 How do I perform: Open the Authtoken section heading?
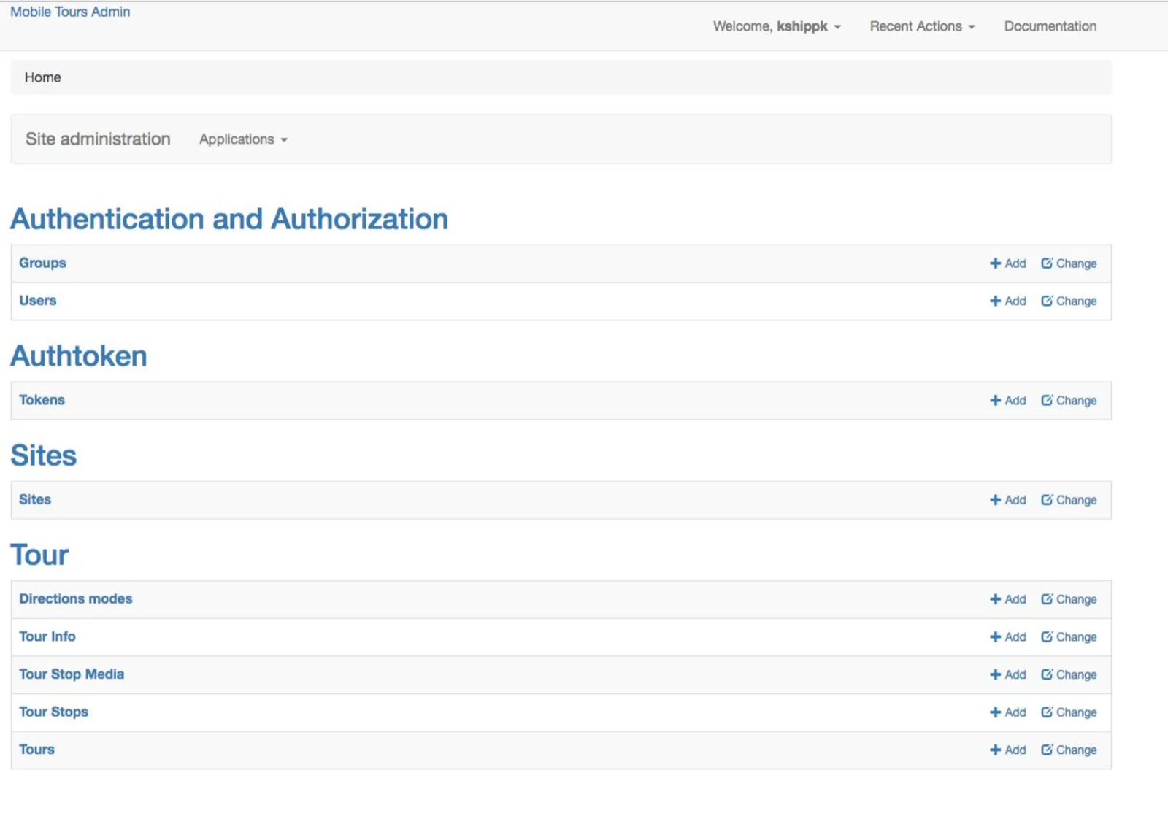79,356
